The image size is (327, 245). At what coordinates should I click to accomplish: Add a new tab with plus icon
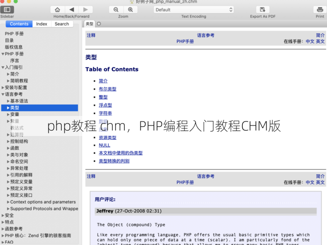pyautogui.click(x=99, y=24)
